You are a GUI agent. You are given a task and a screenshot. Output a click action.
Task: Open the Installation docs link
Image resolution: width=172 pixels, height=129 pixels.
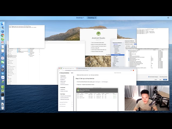pos(63,89)
